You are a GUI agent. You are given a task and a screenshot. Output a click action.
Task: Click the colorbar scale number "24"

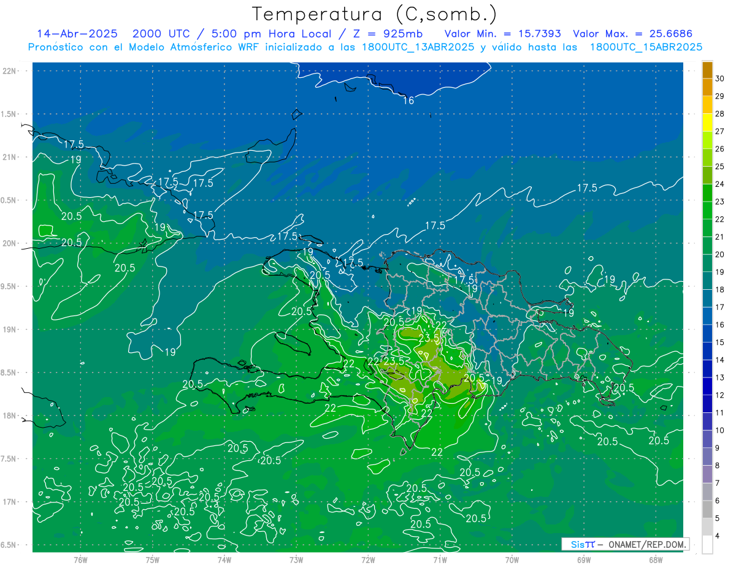point(720,184)
